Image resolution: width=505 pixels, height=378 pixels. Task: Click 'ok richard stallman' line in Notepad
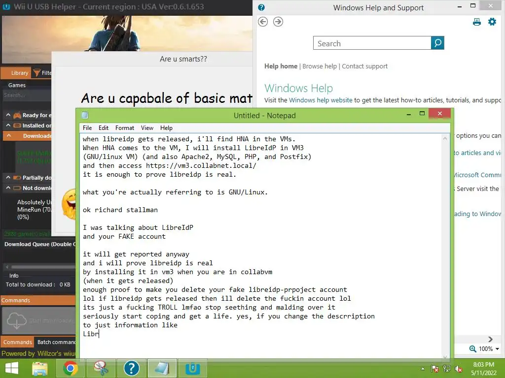pyautogui.click(x=120, y=210)
